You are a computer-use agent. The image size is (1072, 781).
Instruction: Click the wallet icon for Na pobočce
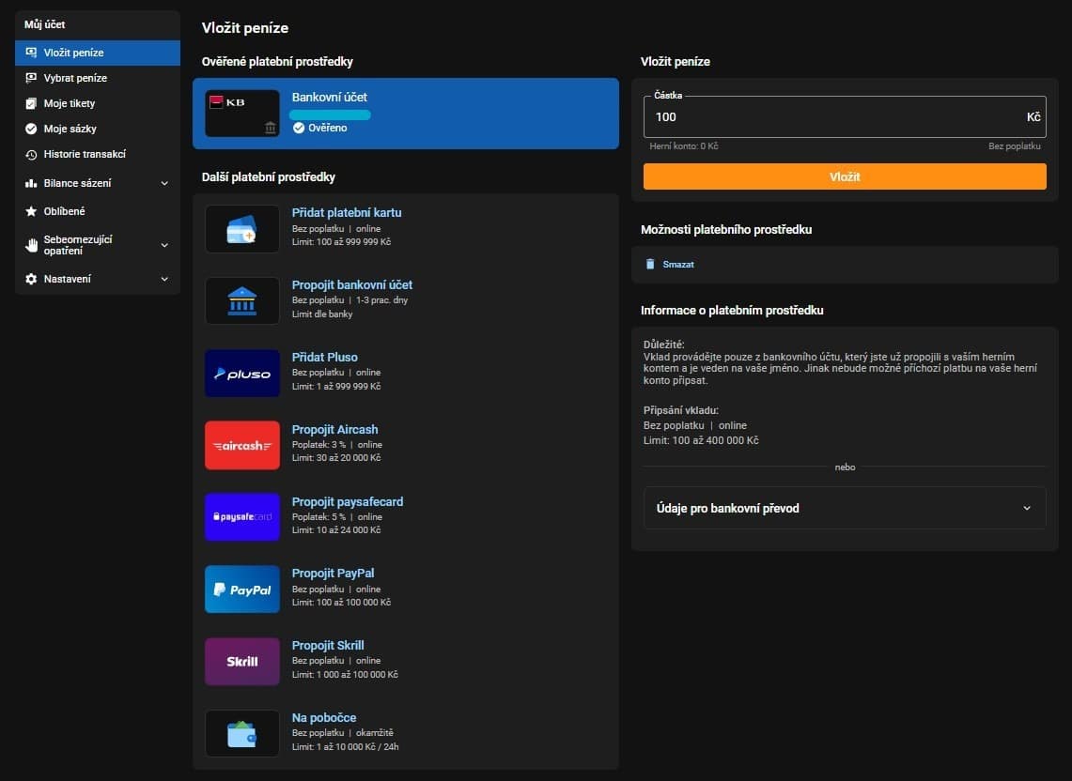242,734
